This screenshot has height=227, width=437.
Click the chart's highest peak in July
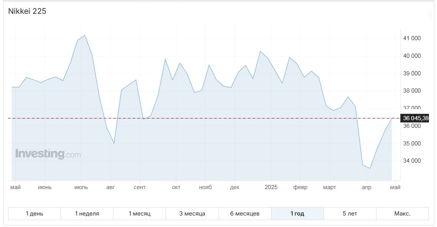[x=85, y=35]
